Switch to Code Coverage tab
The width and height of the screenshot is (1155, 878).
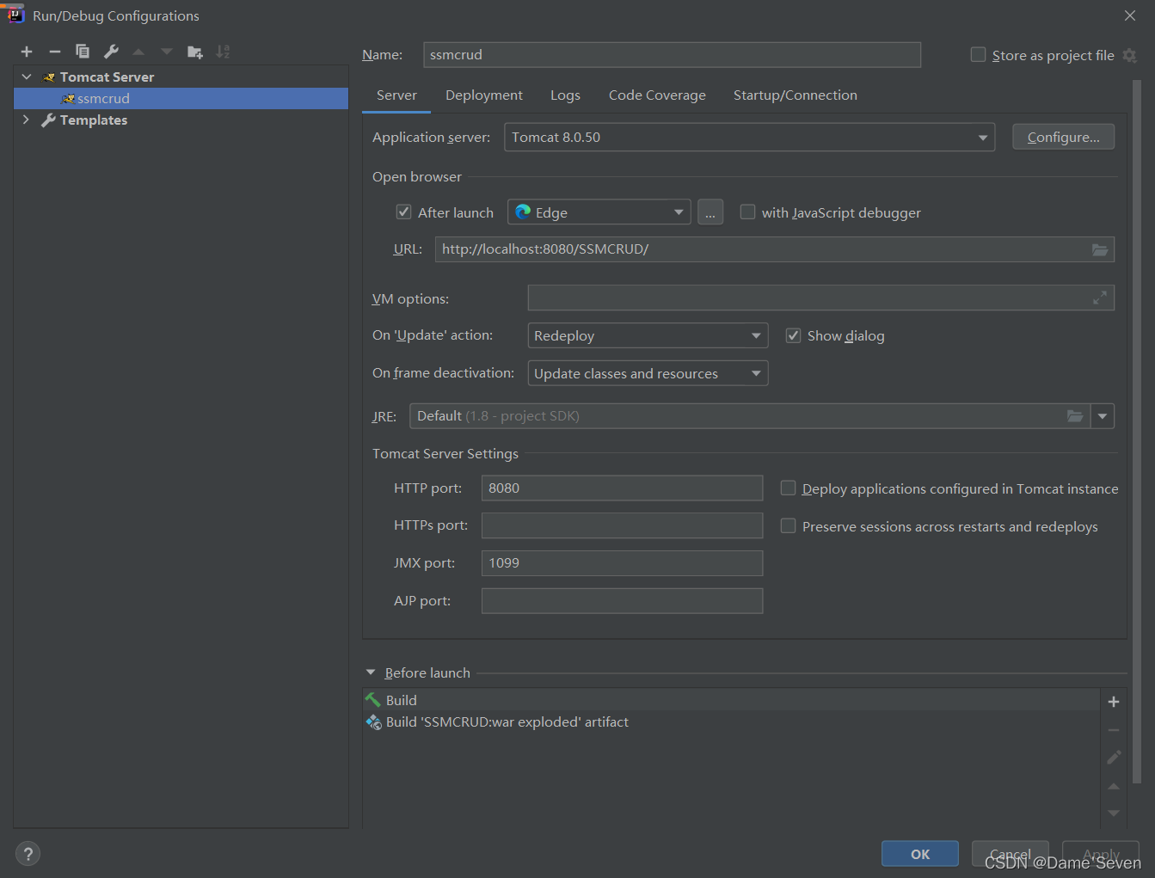click(657, 95)
